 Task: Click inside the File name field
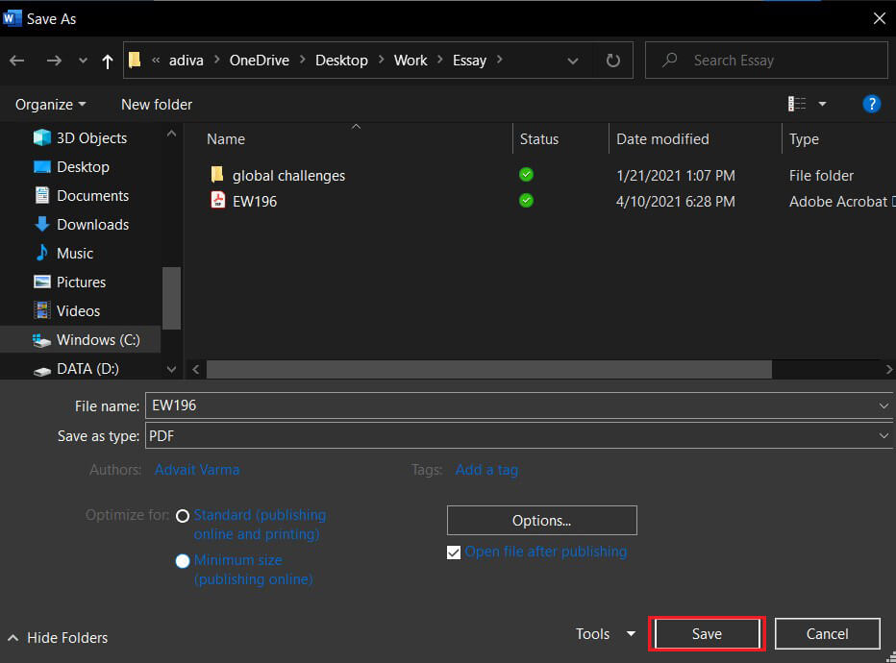[x=385, y=405]
